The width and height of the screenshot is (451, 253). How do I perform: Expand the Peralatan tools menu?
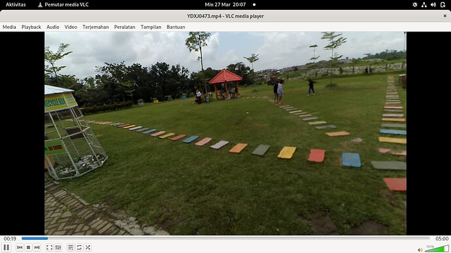[x=125, y=27]
